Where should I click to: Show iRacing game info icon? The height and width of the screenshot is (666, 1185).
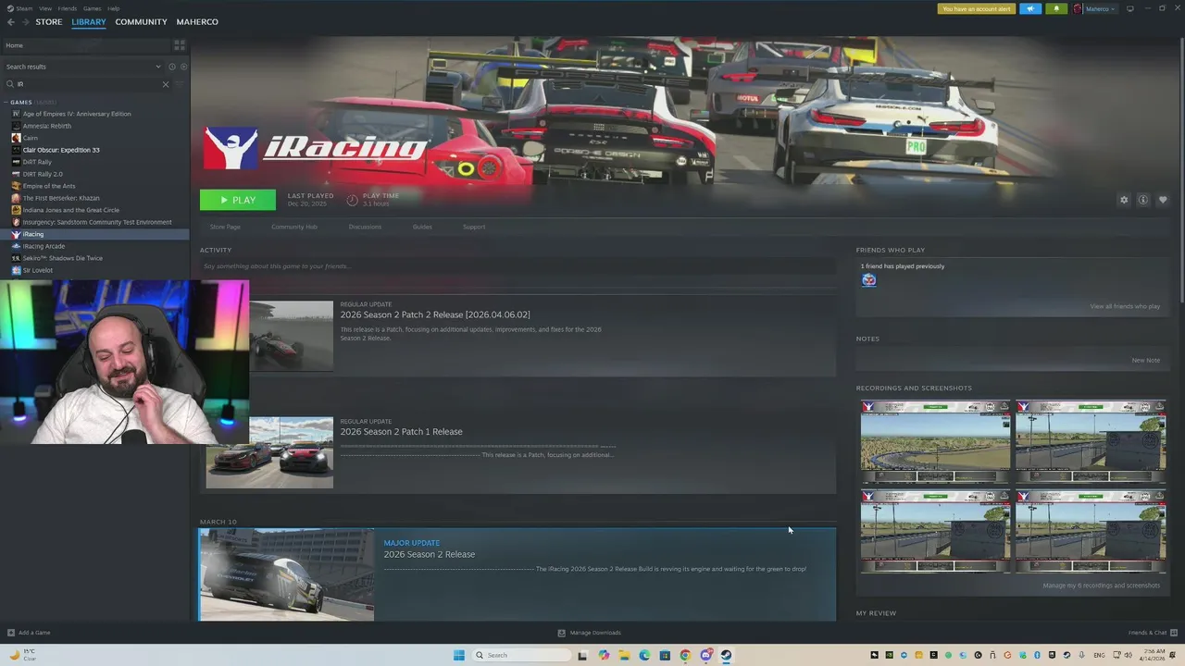tap(1143, 200)
